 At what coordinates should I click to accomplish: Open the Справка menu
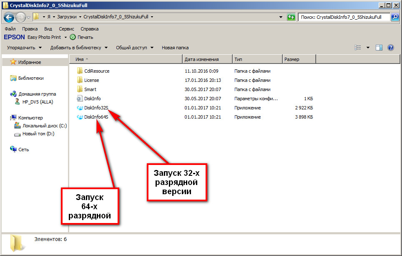click(90, 29)
